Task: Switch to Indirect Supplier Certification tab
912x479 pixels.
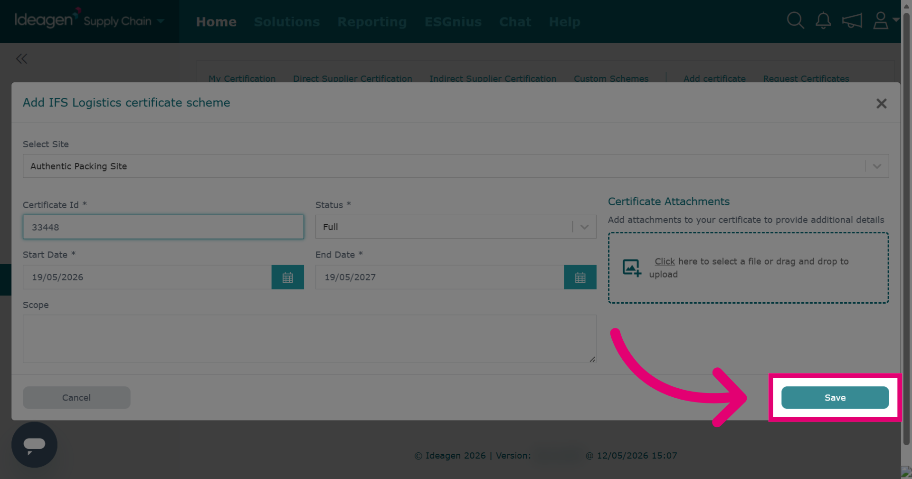Action: (493, 78)
